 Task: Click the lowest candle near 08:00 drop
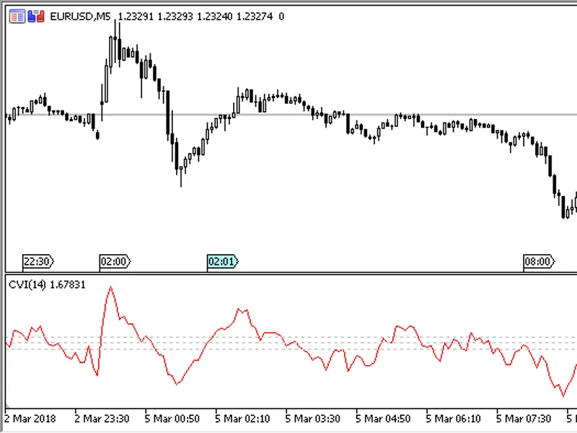pos(563,207)
